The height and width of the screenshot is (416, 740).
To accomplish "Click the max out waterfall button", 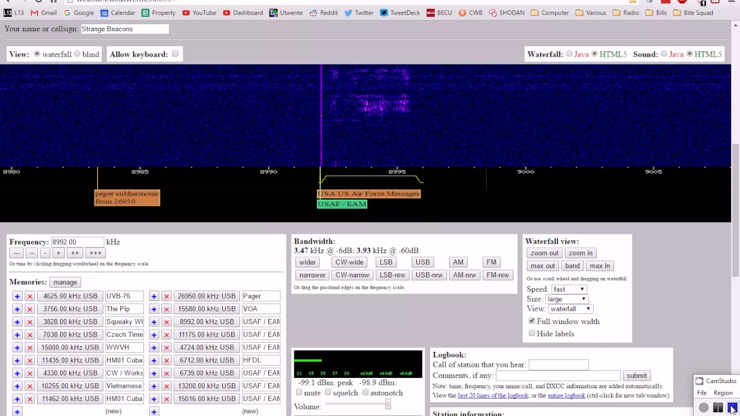I will pyautogui.click(x=543, y=266).
